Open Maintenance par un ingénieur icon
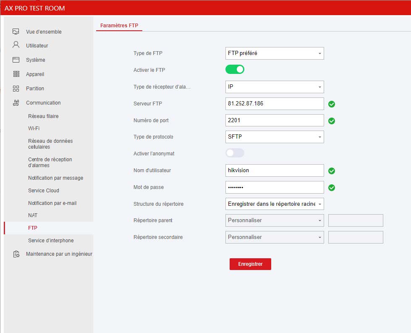The height and width of the screenshot is (333, 411). point(16,254)
